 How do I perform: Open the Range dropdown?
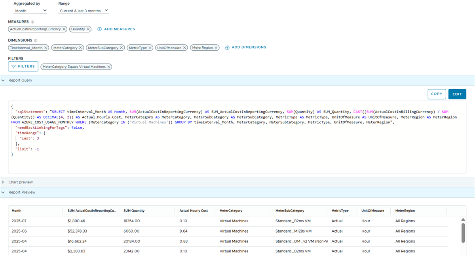point(83,11)
